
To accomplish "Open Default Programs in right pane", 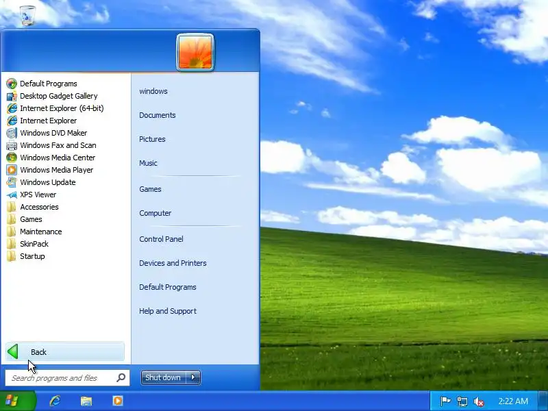I will (x=168, y=287).
